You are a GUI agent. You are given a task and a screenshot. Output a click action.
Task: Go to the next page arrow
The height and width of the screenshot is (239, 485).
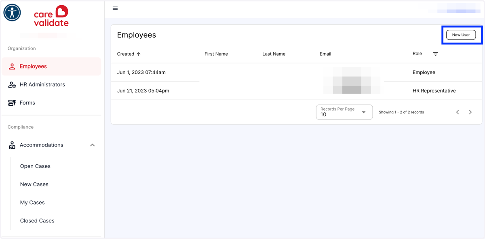(x=470, y=112)
